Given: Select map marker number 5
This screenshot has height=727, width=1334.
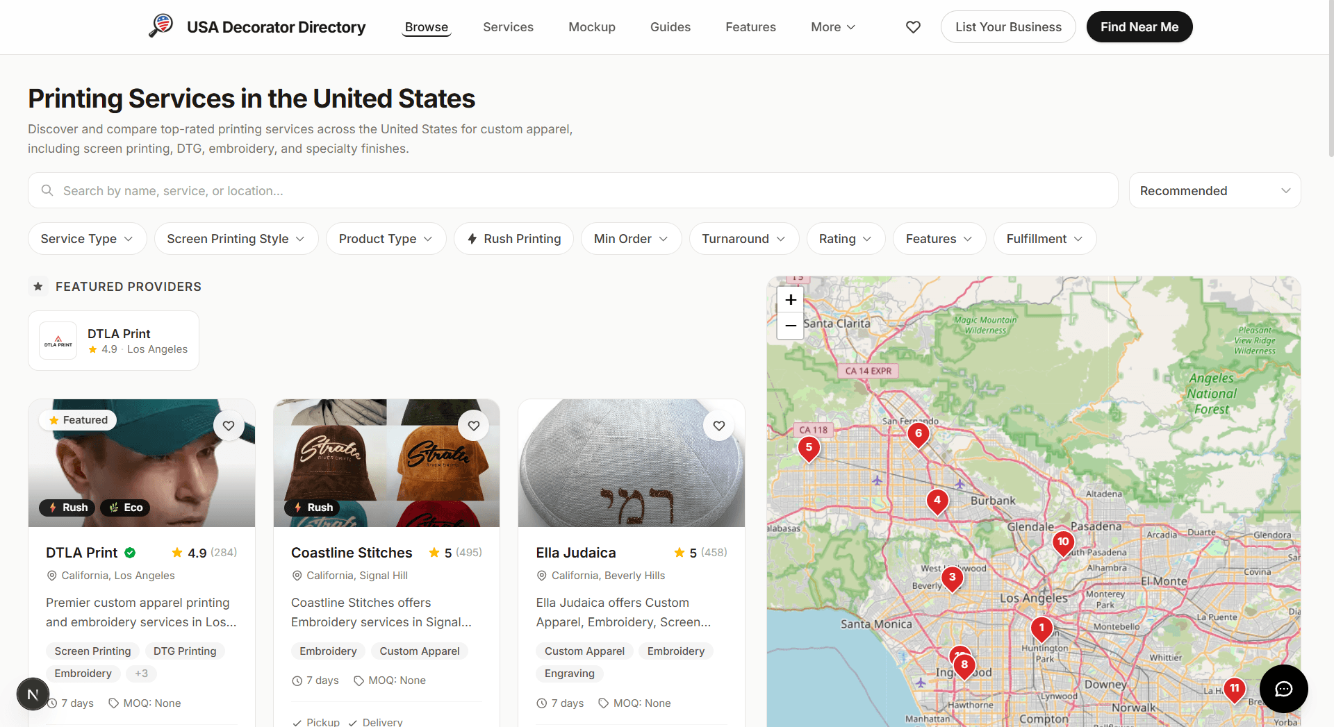Looking at the screenshot, I should (x=809, y=449).
